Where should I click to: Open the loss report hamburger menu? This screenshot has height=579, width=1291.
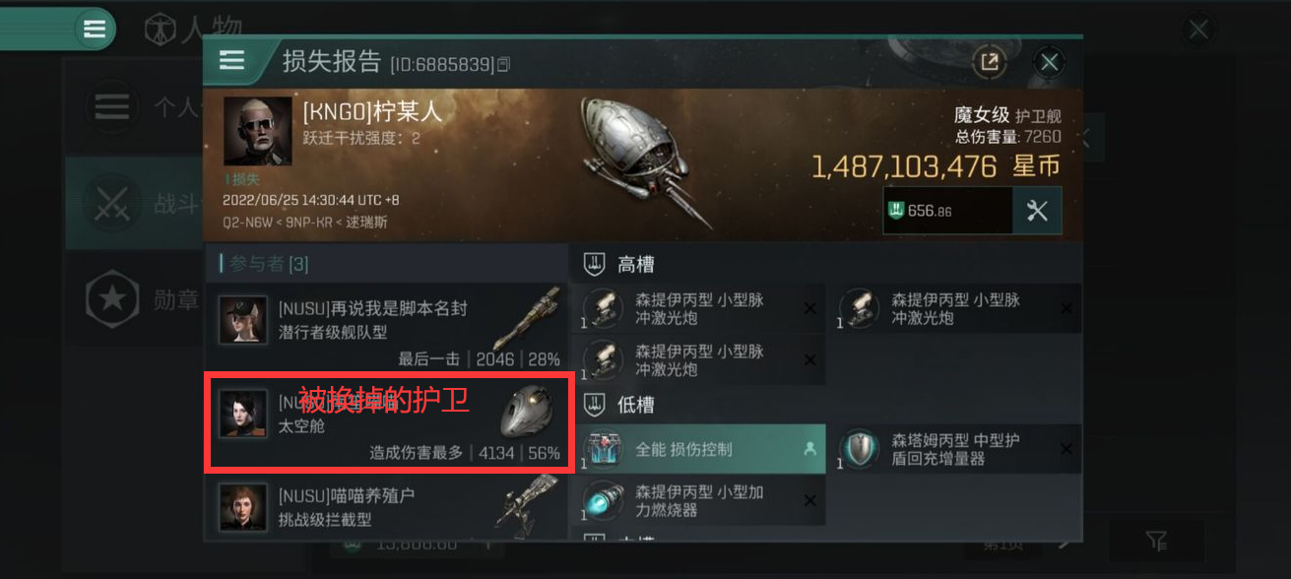231,61
